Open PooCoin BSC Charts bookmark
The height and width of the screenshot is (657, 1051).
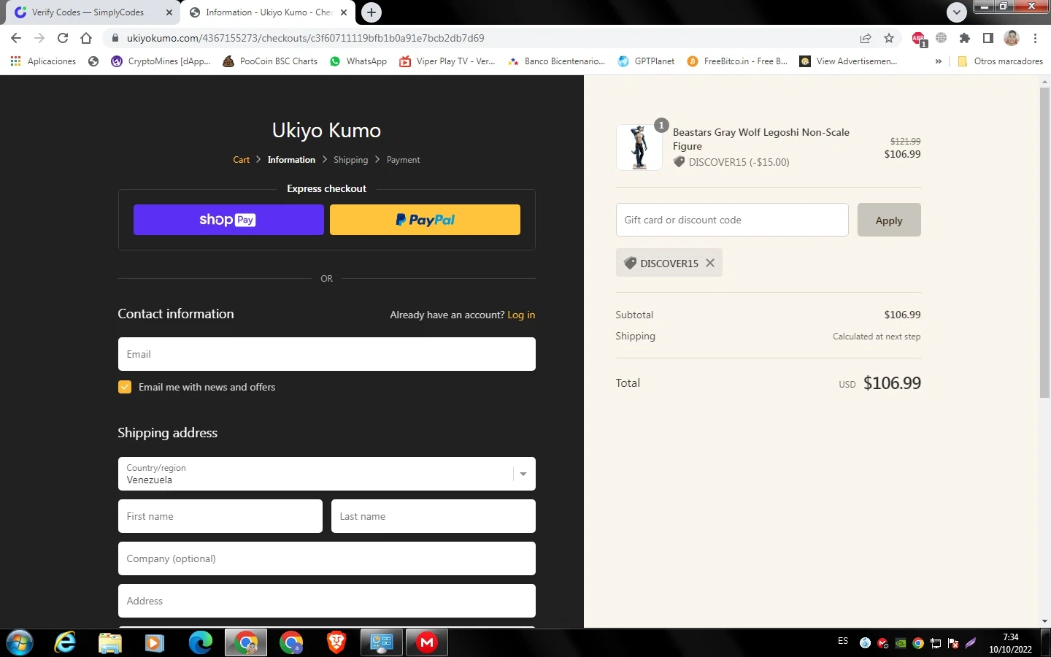tap(270, 61)
